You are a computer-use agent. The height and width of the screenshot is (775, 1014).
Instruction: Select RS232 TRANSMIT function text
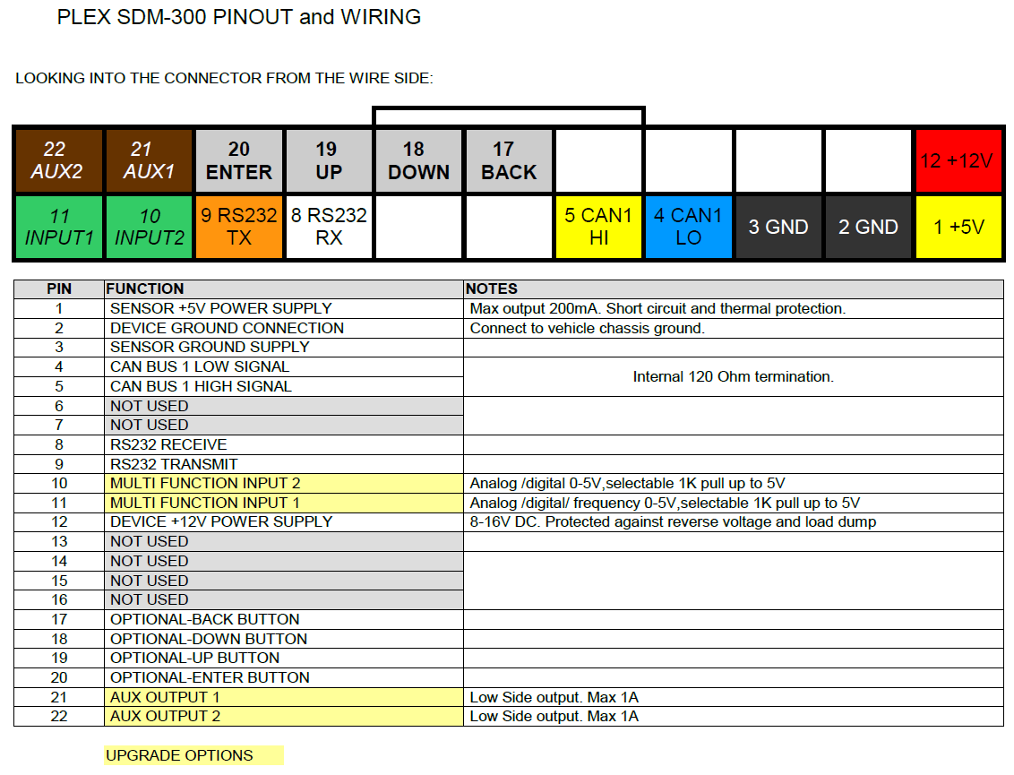(x=174, y=464)
